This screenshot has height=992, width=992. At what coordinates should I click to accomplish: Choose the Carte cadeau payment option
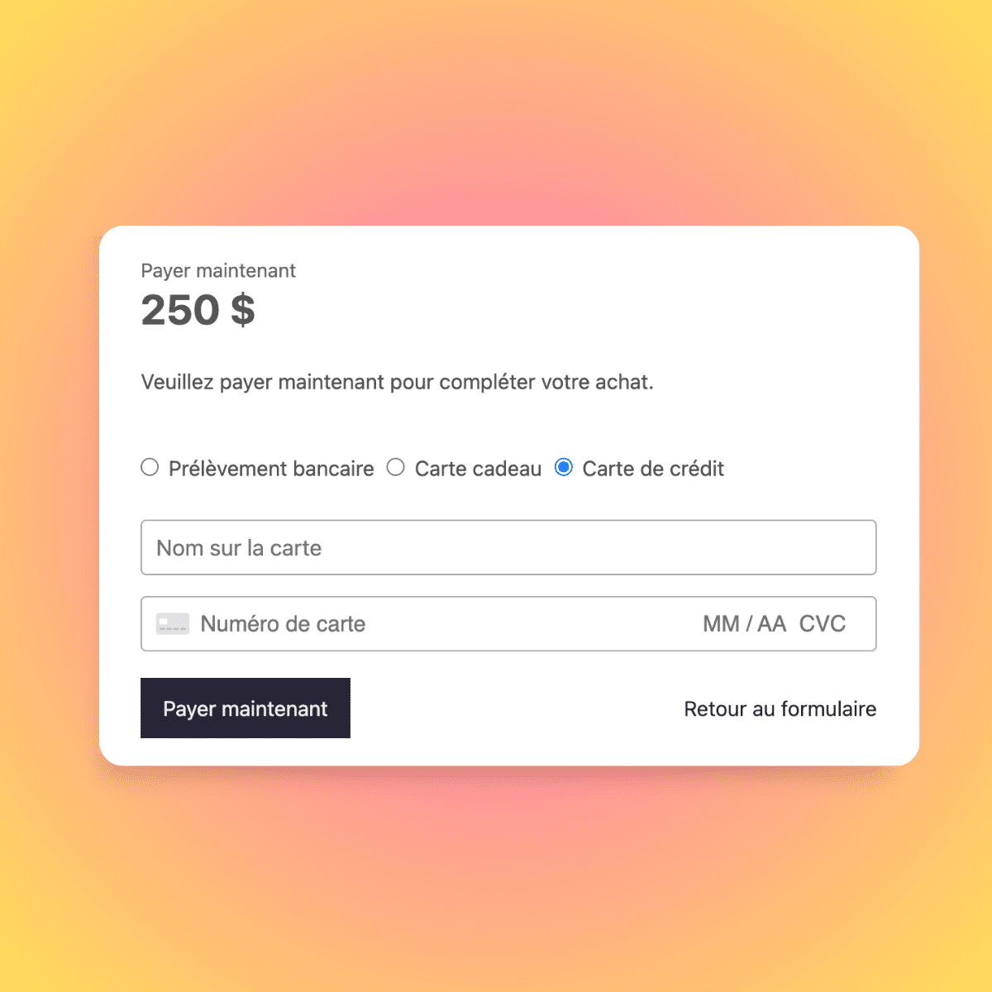[396, 467]
